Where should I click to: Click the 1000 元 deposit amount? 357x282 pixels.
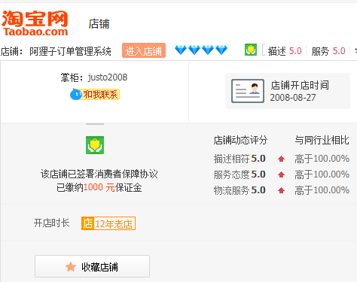point(99,187)
